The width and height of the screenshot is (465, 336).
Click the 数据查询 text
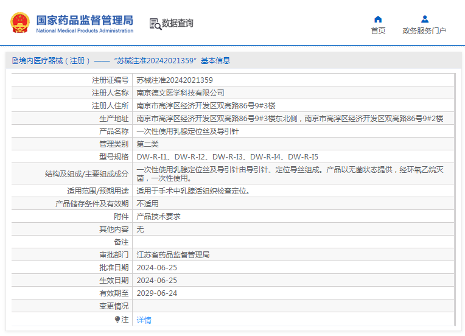point(177,23)
